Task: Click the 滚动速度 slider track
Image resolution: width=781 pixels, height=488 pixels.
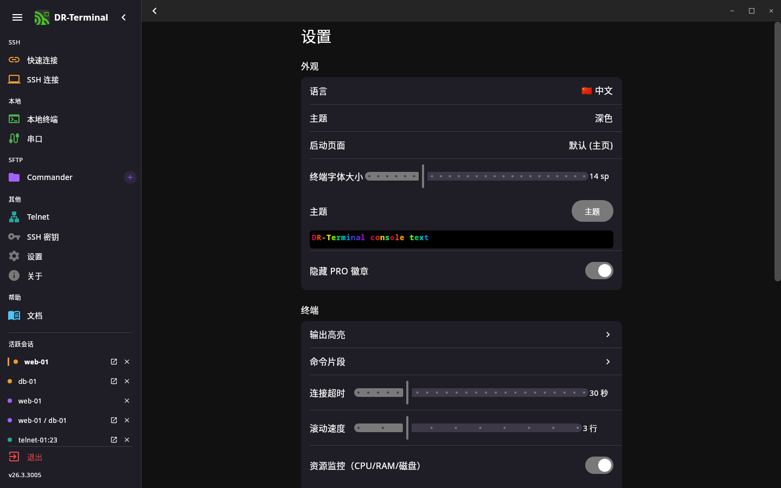Action: 468,428
